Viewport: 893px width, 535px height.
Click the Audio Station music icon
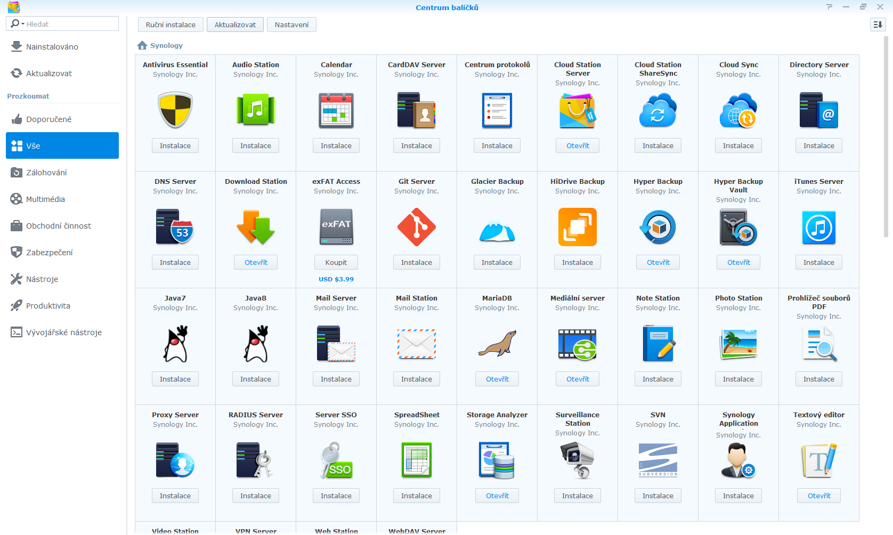(256, 110)
